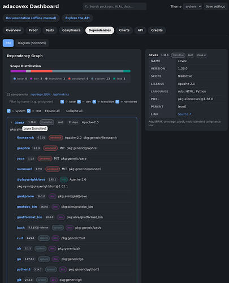The height and width of the screenshot is (283, 229).
Task: Select the Dependencies tab
Action: (100, 30)
